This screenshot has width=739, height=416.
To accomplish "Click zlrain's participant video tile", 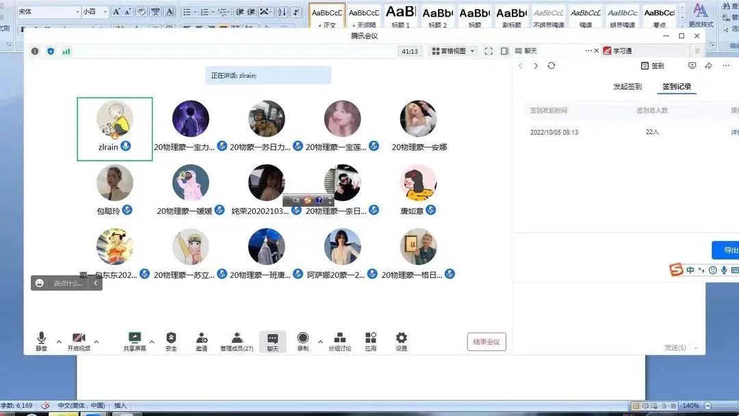I will click(114, 128).
